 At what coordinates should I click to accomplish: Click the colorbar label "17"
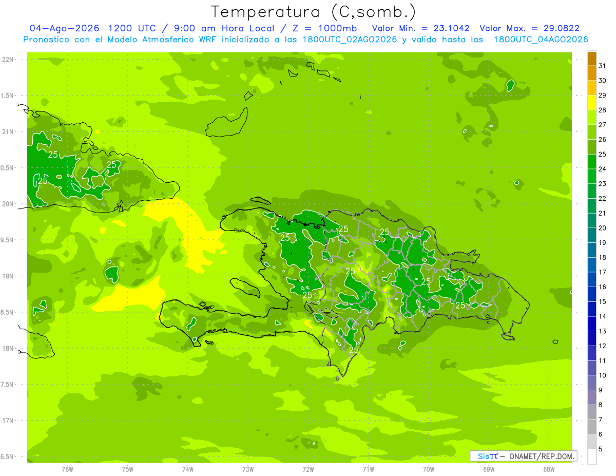[x=602, y=272]
